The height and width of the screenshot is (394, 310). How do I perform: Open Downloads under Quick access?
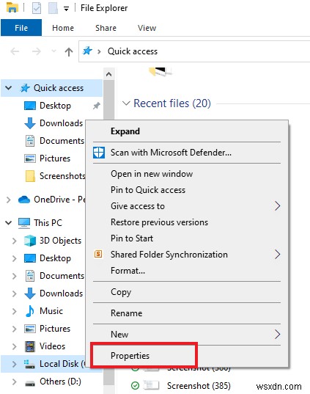61,123
